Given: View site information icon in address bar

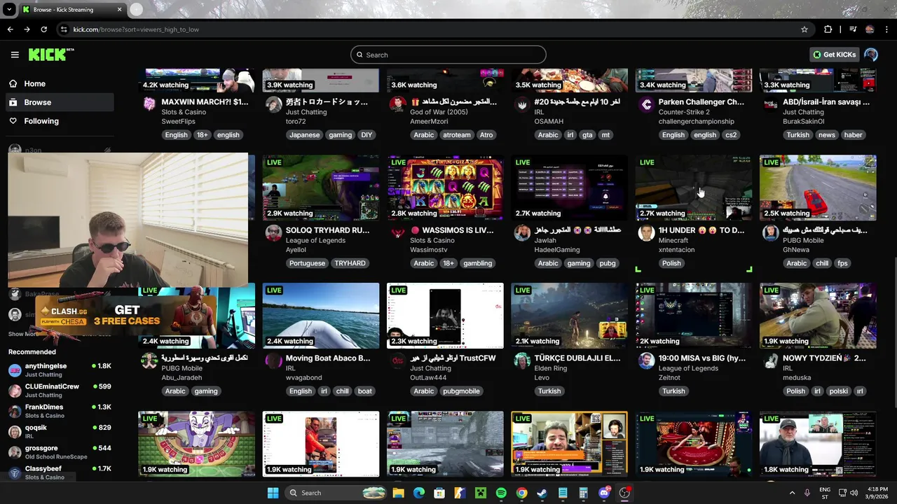Looking at the screenshot, I should (x=64, y=29).
